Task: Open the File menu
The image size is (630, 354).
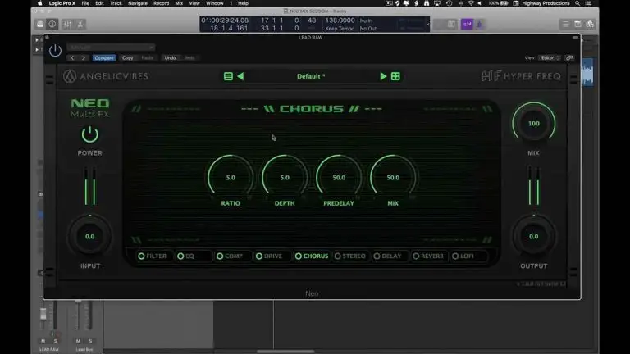Action: click(85, 3)
